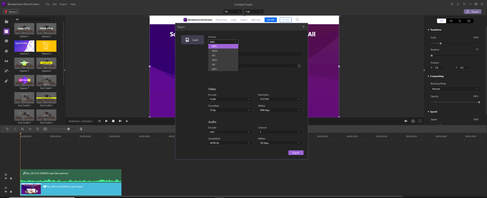Open the Format dropdown showing MP4
Image resolution: width=487 pixels, height=198 pixels.
click(x=223, y=41)
